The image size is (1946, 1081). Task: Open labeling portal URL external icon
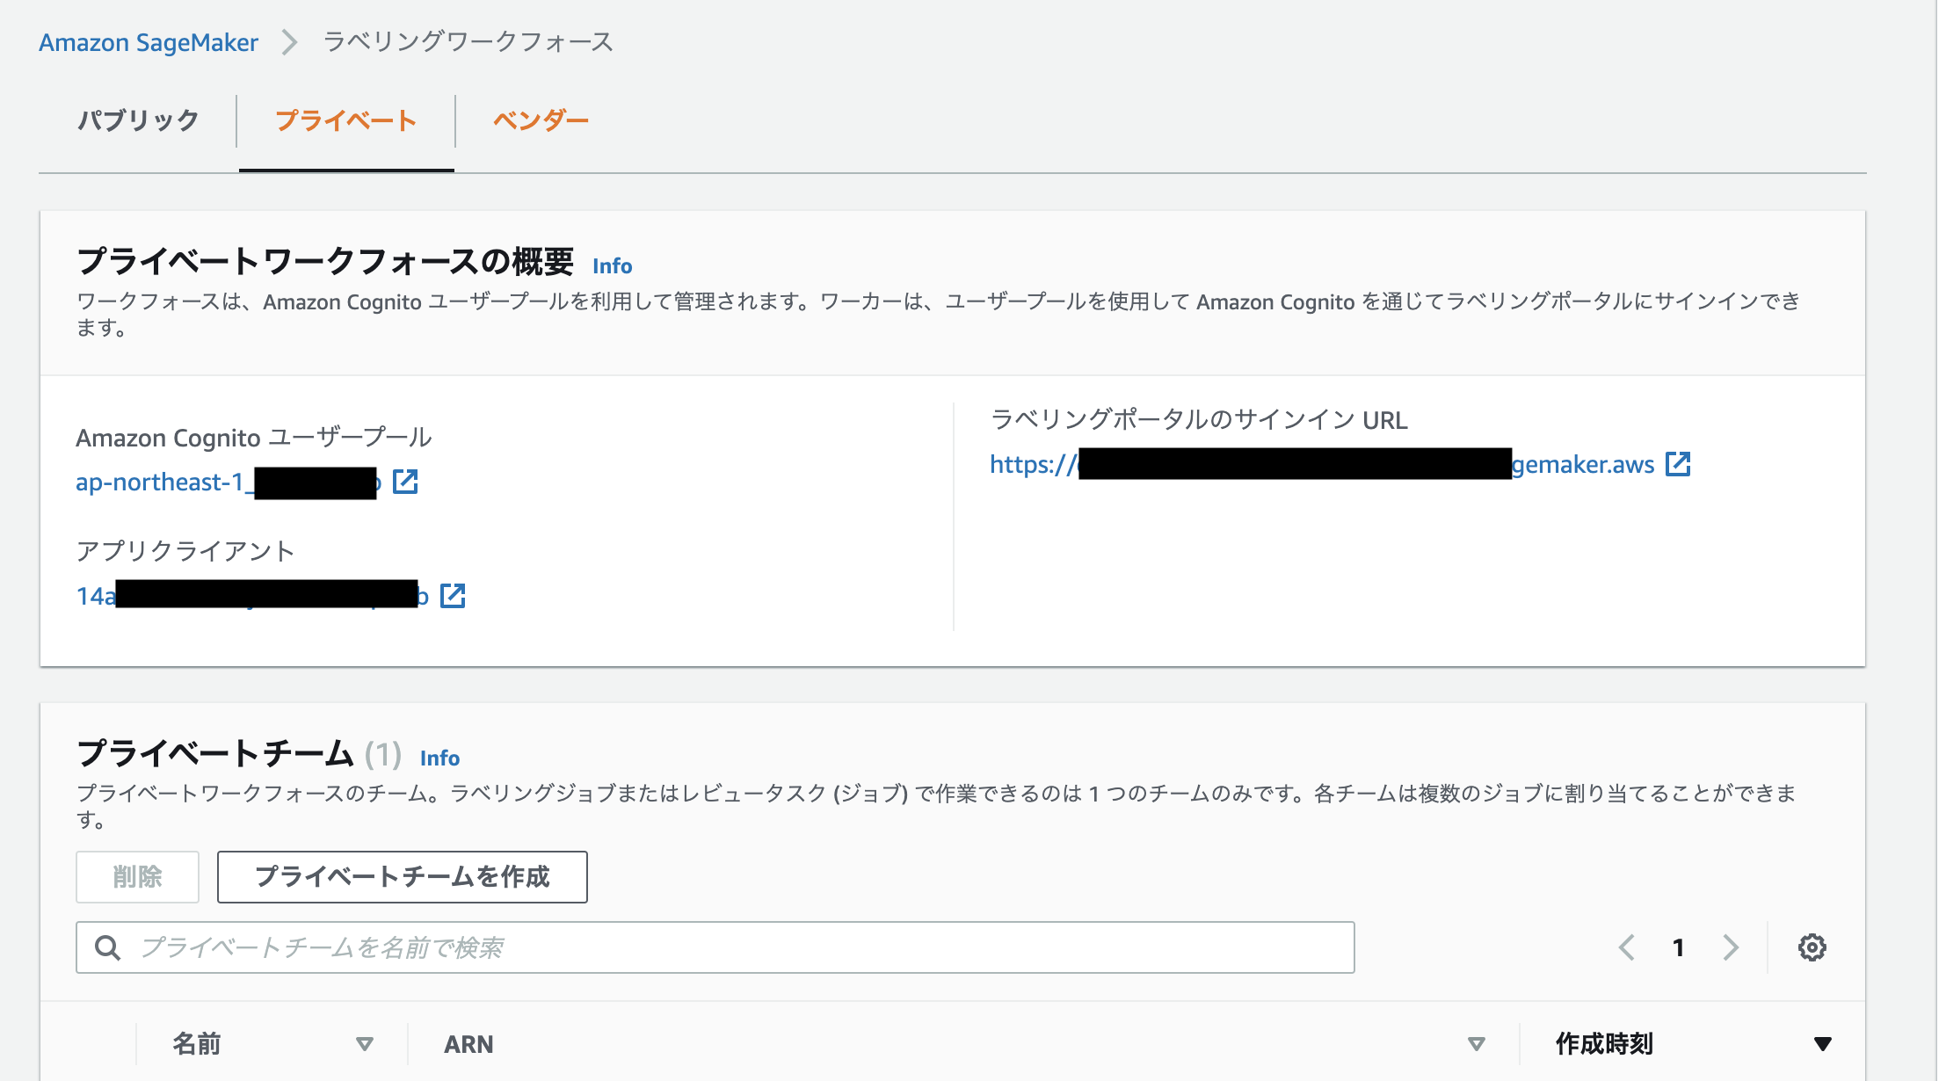click(1678, 464)
